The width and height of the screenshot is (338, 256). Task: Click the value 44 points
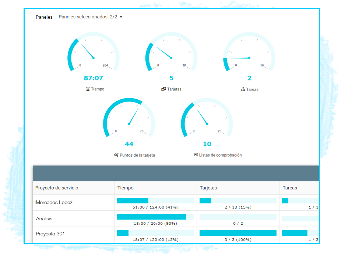tap(129, 144)
